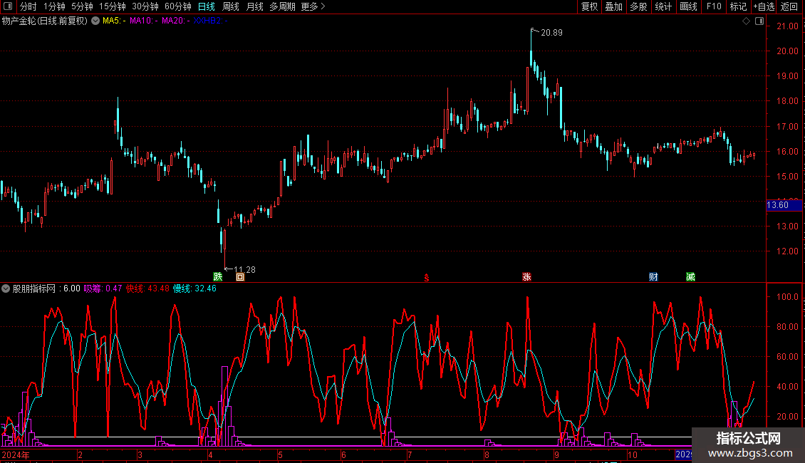
Task: Click the blue 财 financial report marker
Action: 653,276
